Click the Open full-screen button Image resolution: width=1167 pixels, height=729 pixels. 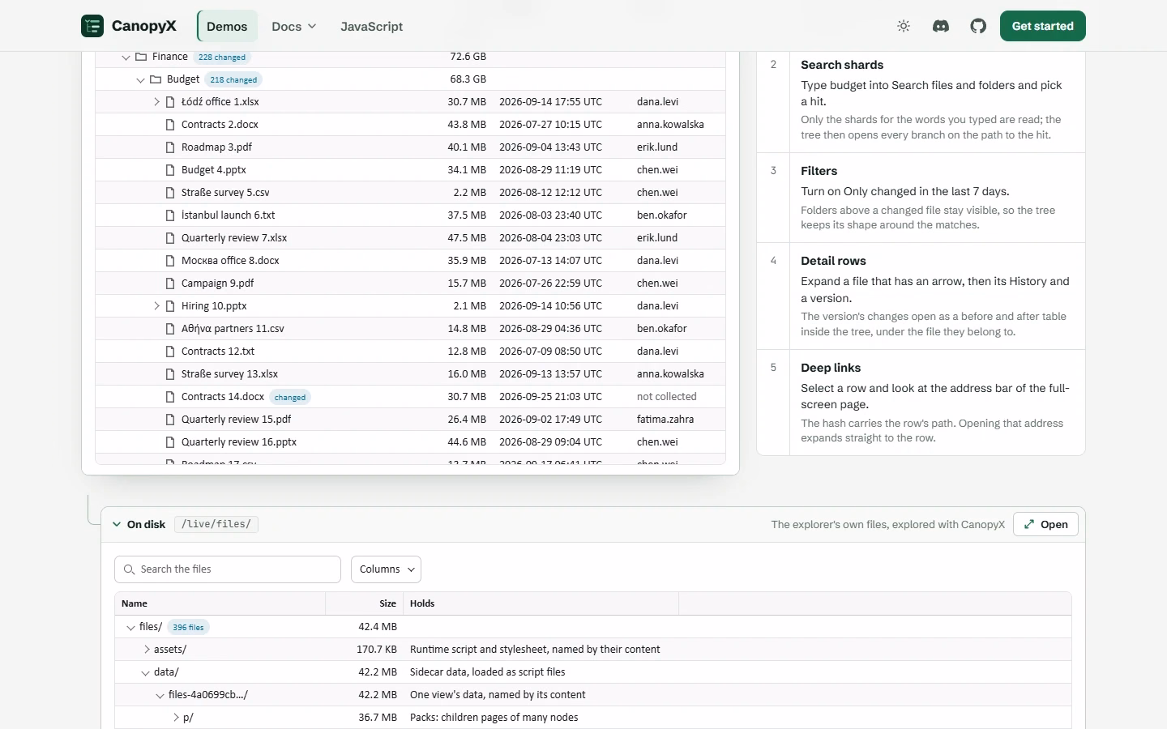pos(1045,524)
